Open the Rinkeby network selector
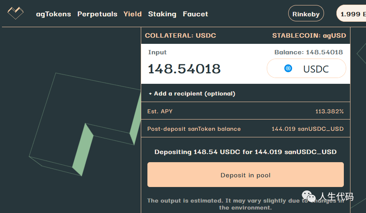Viewport: 366px width, 213px height. (306, 13)
